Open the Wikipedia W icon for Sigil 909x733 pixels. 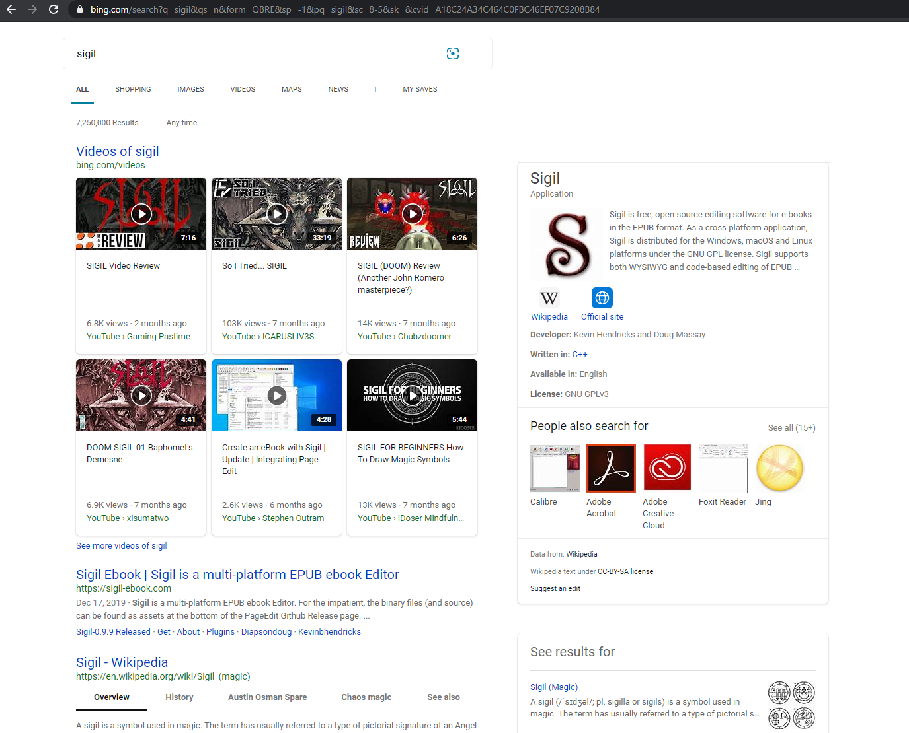(549, 298)
